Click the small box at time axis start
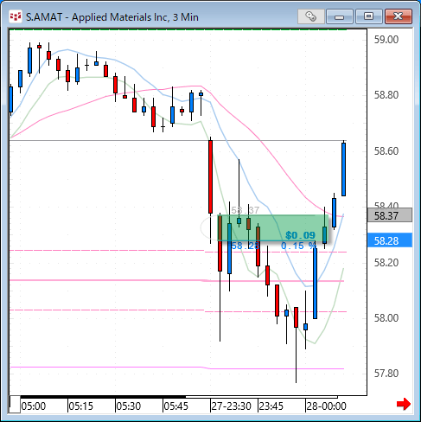Image resolution: width=421 pixels, height=422 pixels. [x=15, y=405]
